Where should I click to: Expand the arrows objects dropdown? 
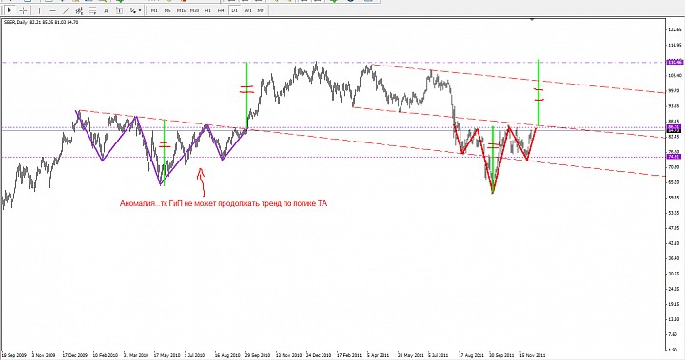[135, 10]
